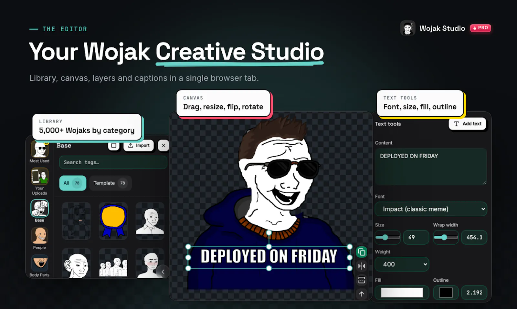Click the square toggle icon next to Import
The height and width of the screenshot is (309, 517).
click(x=114, y=146)
